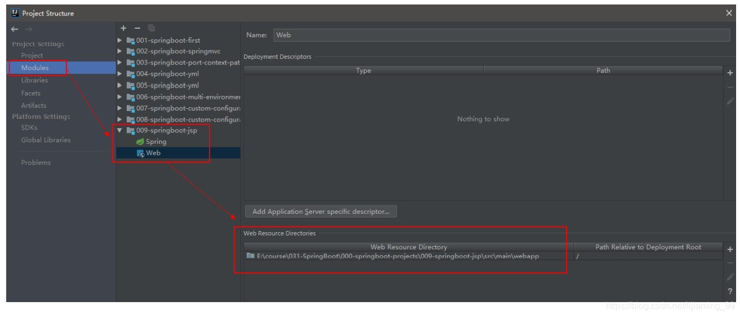This screenshot has height=316, width=740.
Task: Expand the 002-springboot-springmvc module
Action: click(120, 51)
